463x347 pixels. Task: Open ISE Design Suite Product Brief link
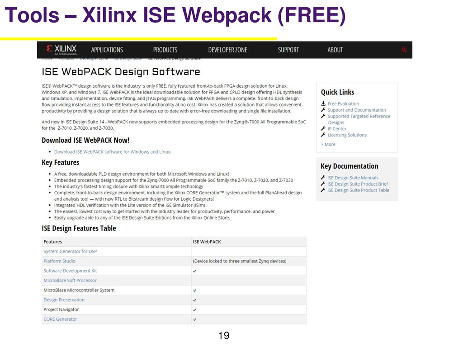[358, 184]
